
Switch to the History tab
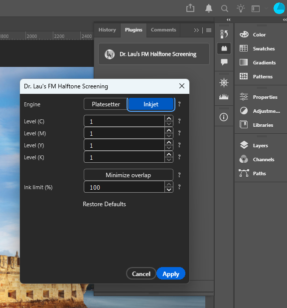(107, 30)
